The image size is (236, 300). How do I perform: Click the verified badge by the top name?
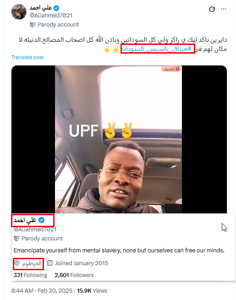tap(56, 8)
